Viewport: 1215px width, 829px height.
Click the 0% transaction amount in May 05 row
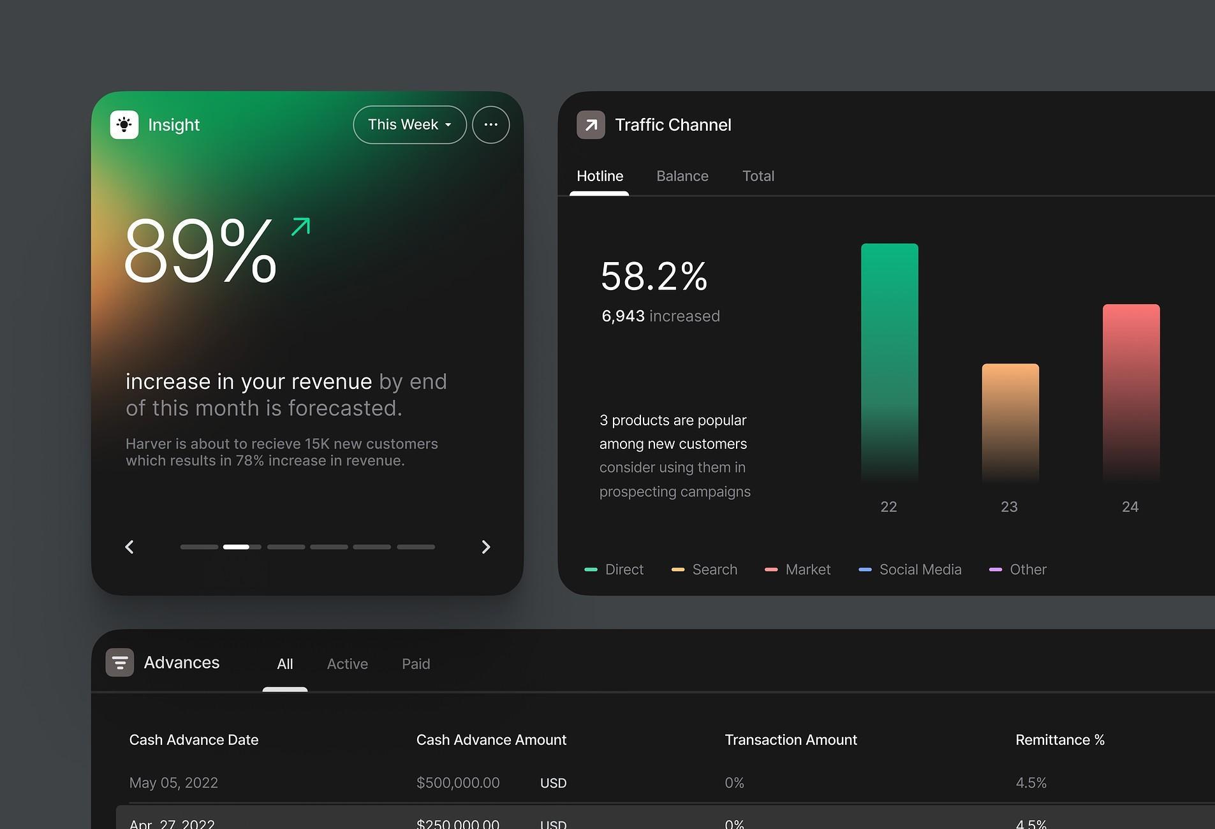point(734,782)
